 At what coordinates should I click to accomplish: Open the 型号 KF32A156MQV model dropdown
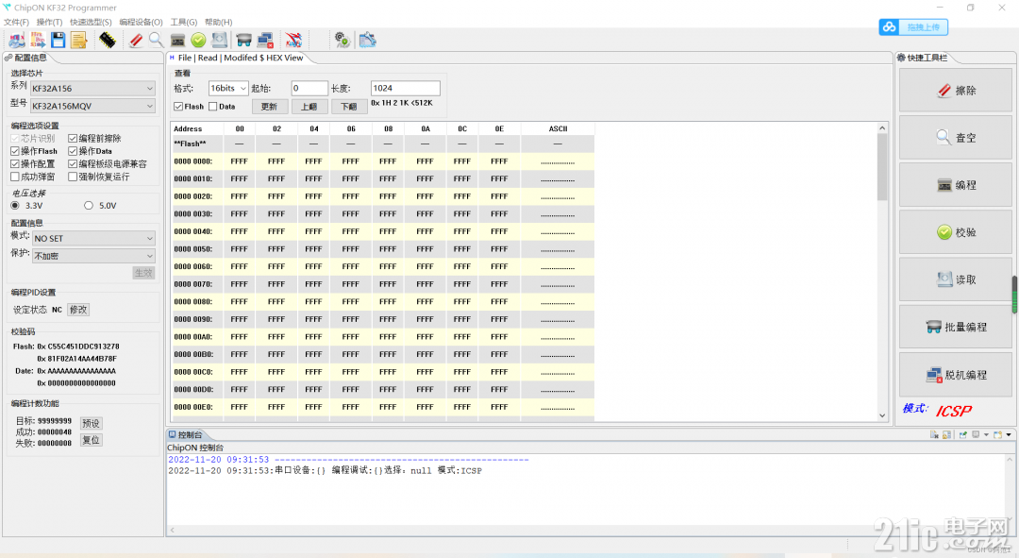pyautogui.click(x=92, y=106)
